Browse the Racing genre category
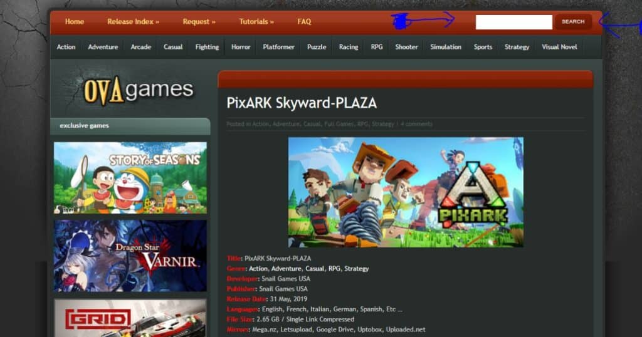This screenshot has height=337, width=642. (349, 47)
